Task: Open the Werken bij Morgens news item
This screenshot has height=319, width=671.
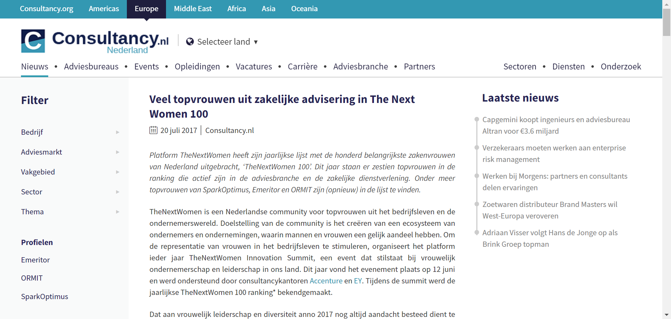Action: click(x=555, y=182)
